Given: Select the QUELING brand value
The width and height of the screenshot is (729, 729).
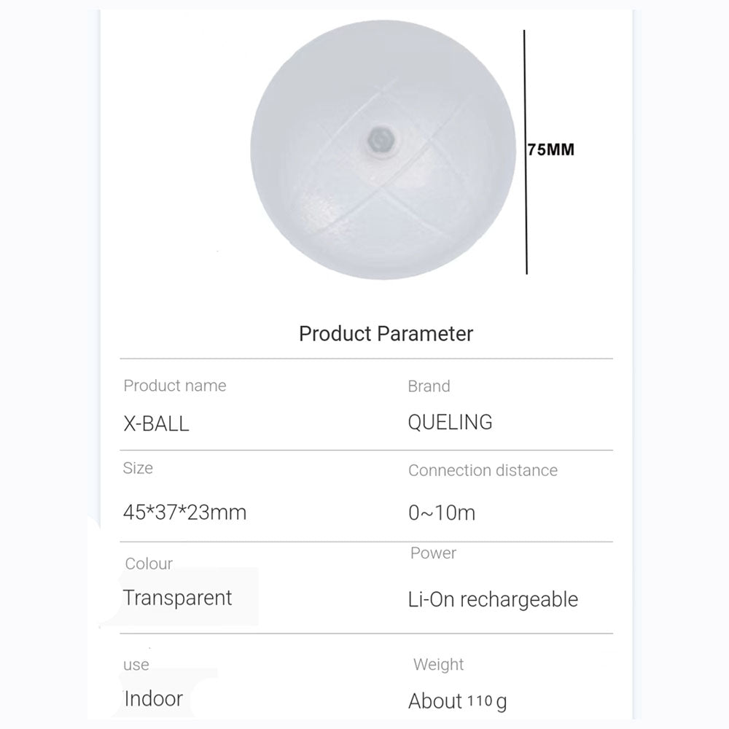Looking at the screenshot, I should click(450, 421).
